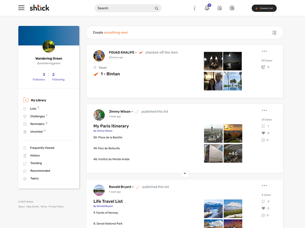
Task: Open options menu on Jimmy Wilson post
Action: coord(264,110)
